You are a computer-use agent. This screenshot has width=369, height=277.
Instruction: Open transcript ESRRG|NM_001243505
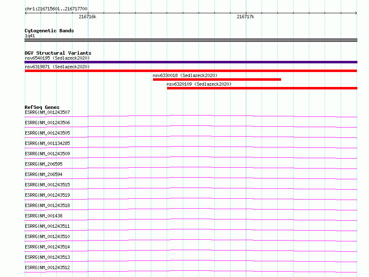click(47, 133)
